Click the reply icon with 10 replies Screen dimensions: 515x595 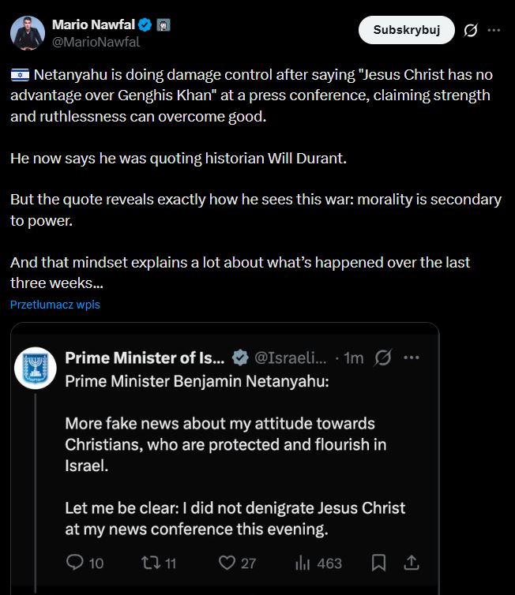[76, 563]
